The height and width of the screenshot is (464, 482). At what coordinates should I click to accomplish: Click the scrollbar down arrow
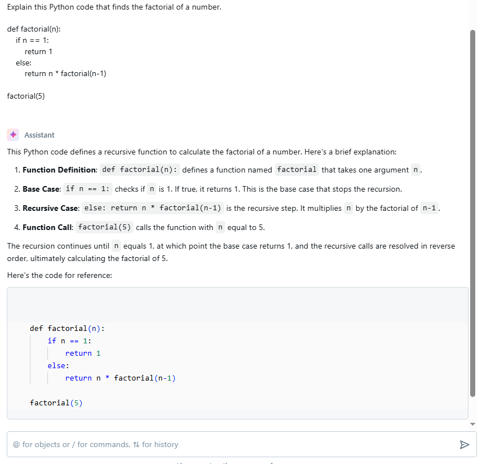coord(472,423)
